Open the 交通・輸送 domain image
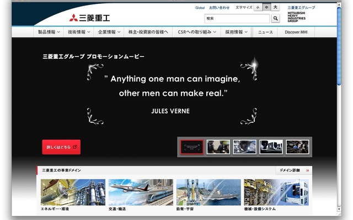 141,192
